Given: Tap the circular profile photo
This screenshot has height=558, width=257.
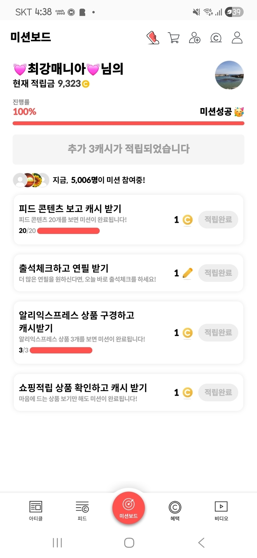Looking at the screenshot, I should point(229,75).
